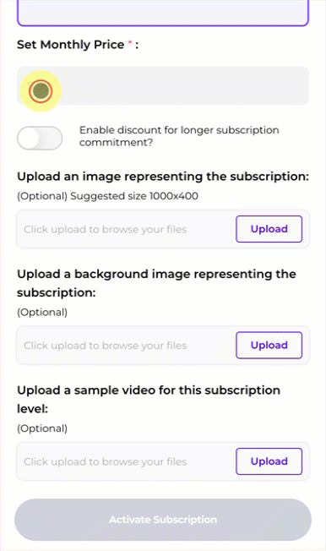This screenshot has height=551, width=326.
Task: Select the sample video file path field
Action: 126,461
